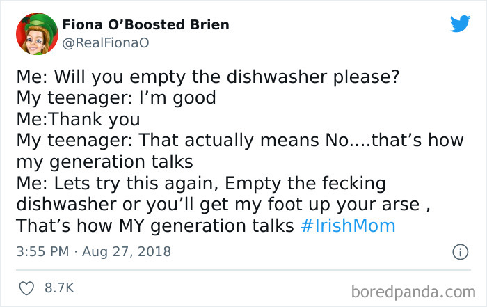
Task: Click the words "my generation talks" on fifth line
Action: click(x=104, y=162)
